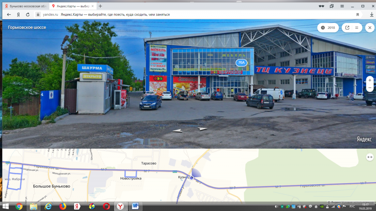Open the panorama year 2018 selector

pos(328,28)
